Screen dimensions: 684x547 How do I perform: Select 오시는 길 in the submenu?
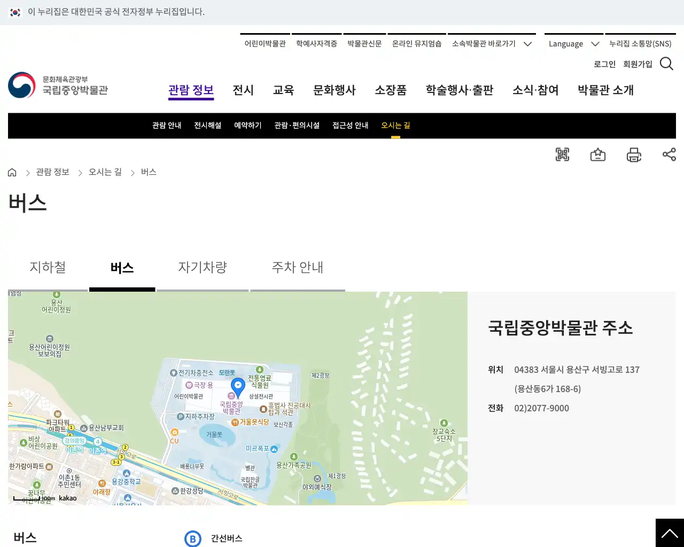(395, 126)
